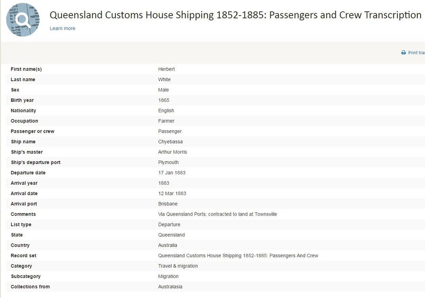Select the arrival date 12 Mar 1883
Screen dimensions: 425x298
[x=172, y=193]
